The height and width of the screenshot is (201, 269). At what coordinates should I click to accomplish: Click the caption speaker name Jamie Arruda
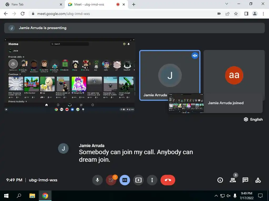(x=92, y=146)
